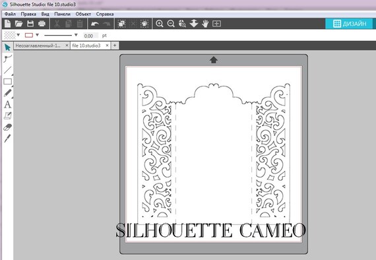The height and width of the screenshot is (260, 376).
Task: Click the mat load direction arrow
Action: pos(214,60)
